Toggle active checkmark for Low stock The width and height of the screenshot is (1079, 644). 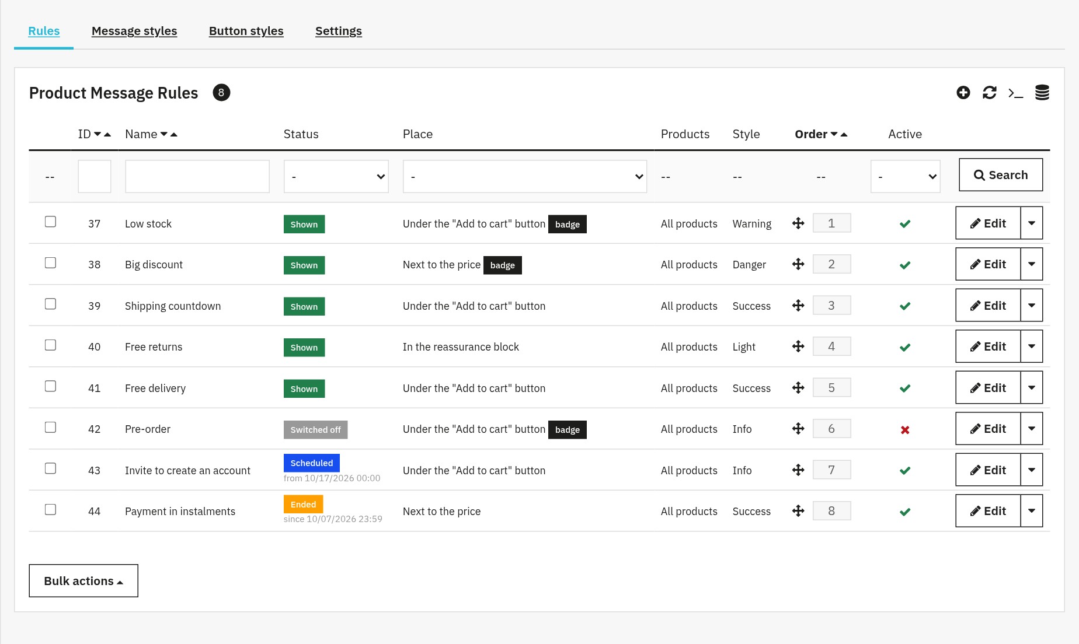pyautogui.click(x=905, y=224)
